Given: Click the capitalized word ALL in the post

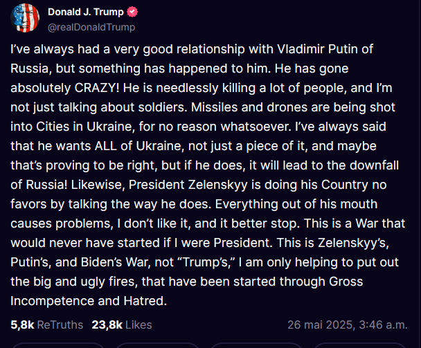Looking at the screenshot, I should click(105, 146).
